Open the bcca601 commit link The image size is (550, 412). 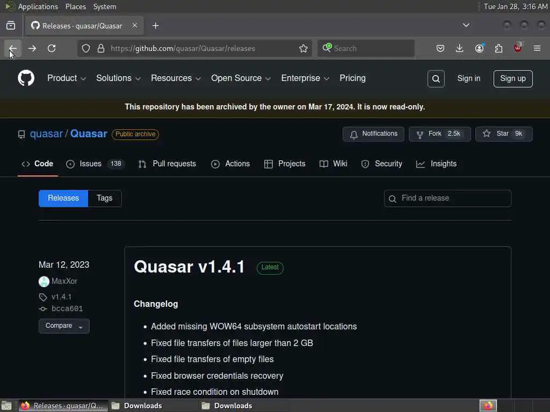pyautogui.click(x=67, y=308)
